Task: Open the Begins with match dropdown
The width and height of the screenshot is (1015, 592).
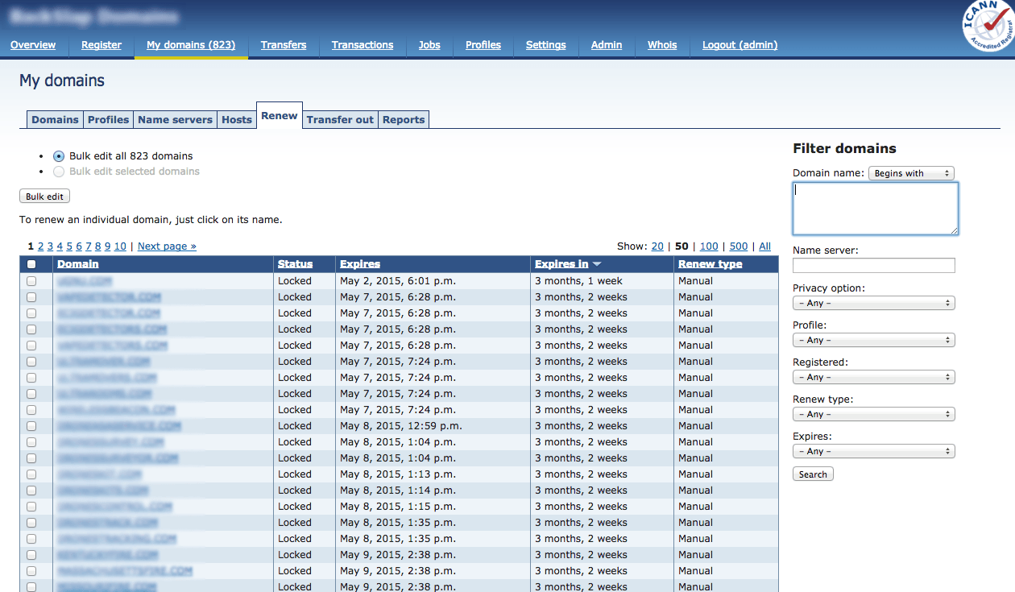Action: (910, 173)
